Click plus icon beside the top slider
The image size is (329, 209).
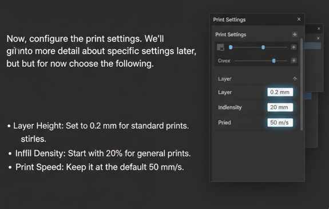[294, 47]
